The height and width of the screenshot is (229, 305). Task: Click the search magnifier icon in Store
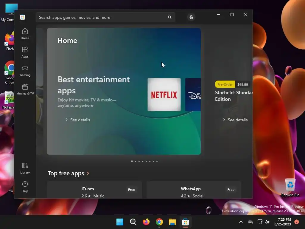point(169,17)
